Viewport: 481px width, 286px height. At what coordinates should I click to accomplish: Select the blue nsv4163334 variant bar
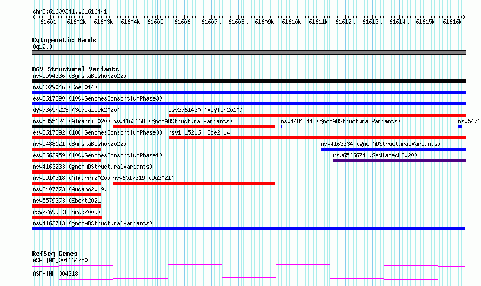[393, 149]
